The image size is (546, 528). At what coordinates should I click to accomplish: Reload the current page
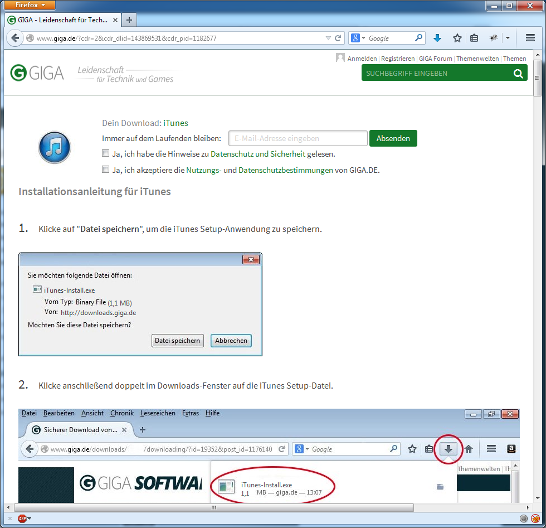point(338,38)
